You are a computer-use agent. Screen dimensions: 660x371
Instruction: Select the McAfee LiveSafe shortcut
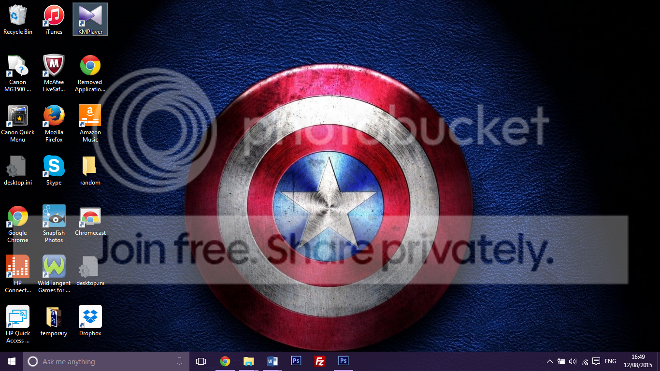tap(54, 73)
